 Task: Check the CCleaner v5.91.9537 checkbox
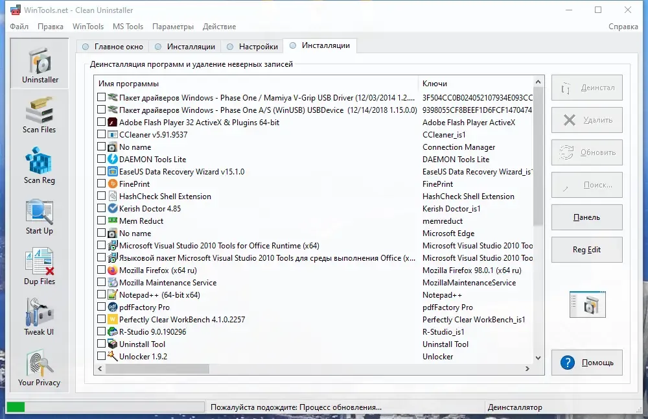101,134
